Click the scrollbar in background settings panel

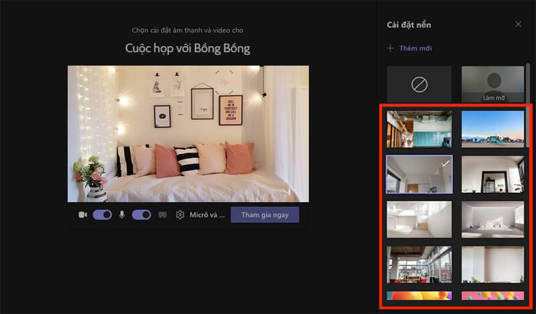(x=528, y=105)
